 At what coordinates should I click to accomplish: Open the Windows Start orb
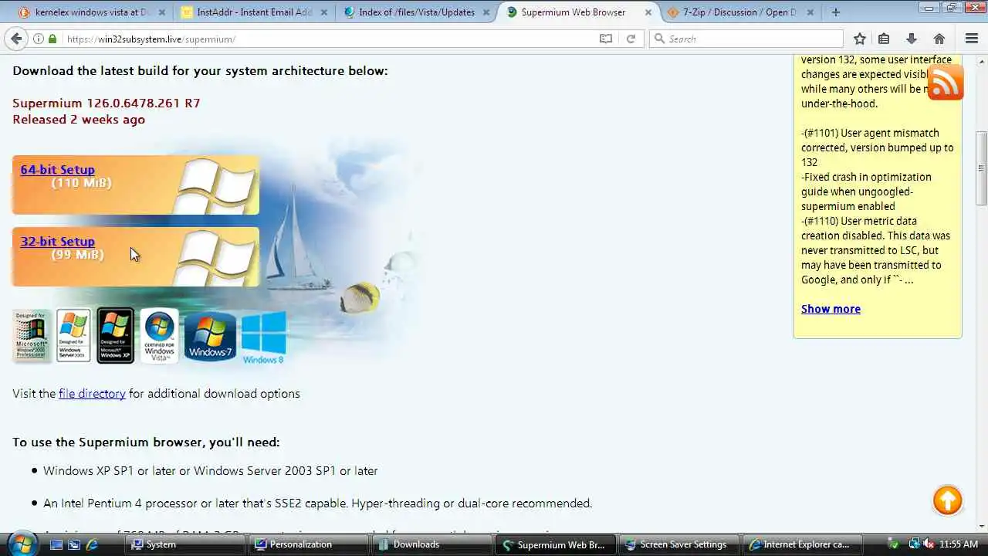21,543
